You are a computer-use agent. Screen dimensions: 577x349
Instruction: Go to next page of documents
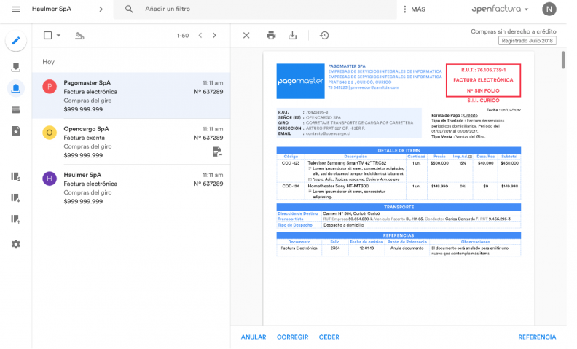pyautogui.click(x=214, y=36)
